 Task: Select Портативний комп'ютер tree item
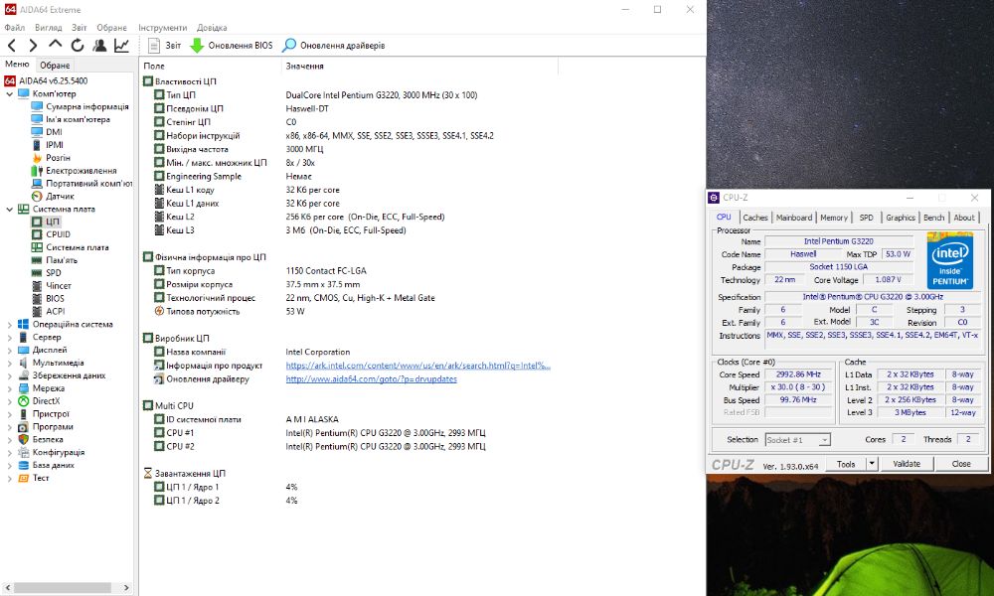88,183
